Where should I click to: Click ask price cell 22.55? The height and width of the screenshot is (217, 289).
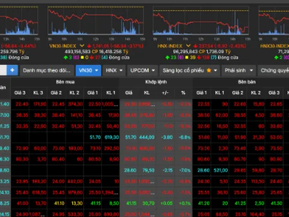coord(204,104)
